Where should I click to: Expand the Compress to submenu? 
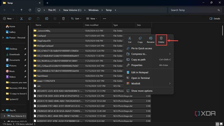[170, 54]
